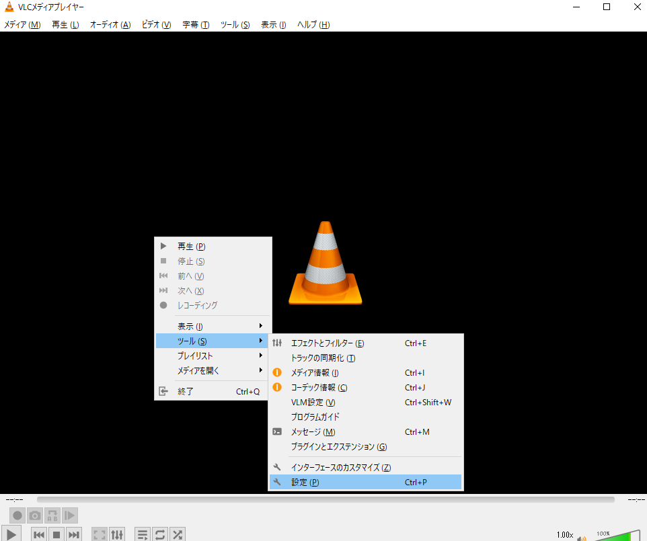The height and width of the screenshot is (541, 647).
Task: Minimize the VLC window
Action: (576, 7)
